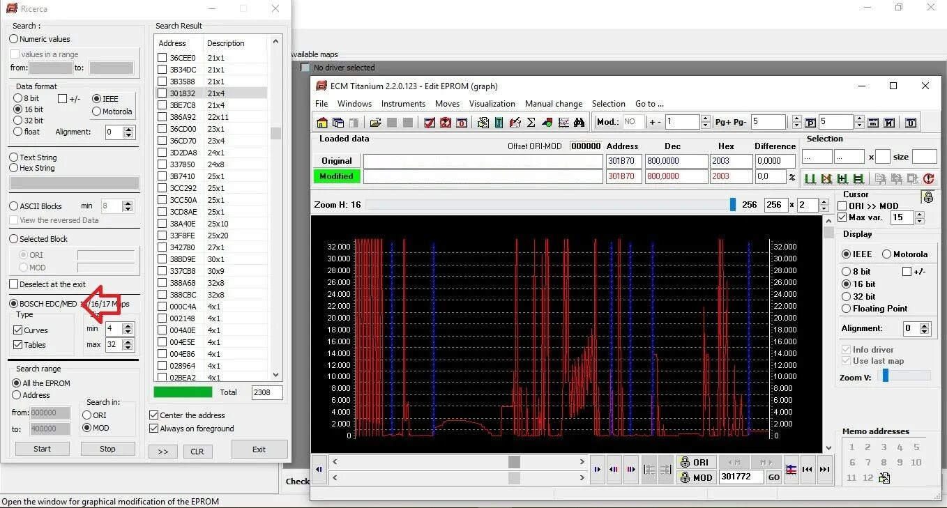The image size is (947, 508).
Task: Click the memo notepad icon after address 12
Action: 884,477
